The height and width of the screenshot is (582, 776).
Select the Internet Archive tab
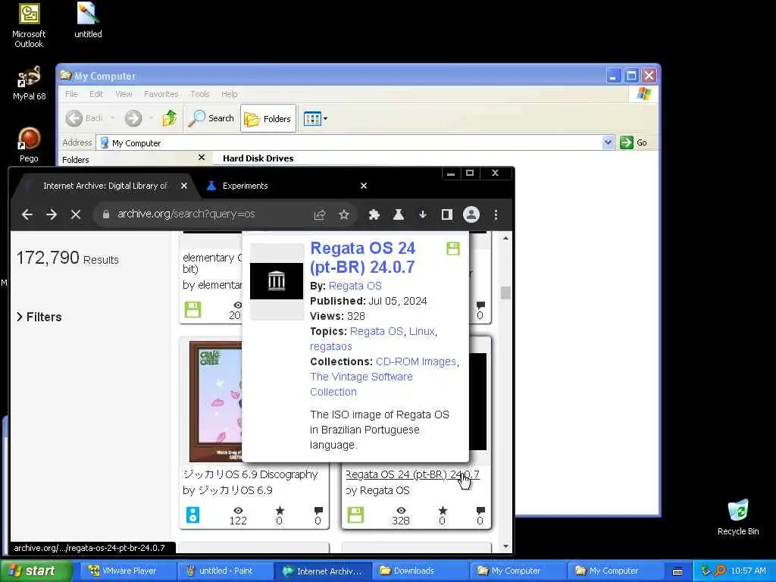pos(105,186)
